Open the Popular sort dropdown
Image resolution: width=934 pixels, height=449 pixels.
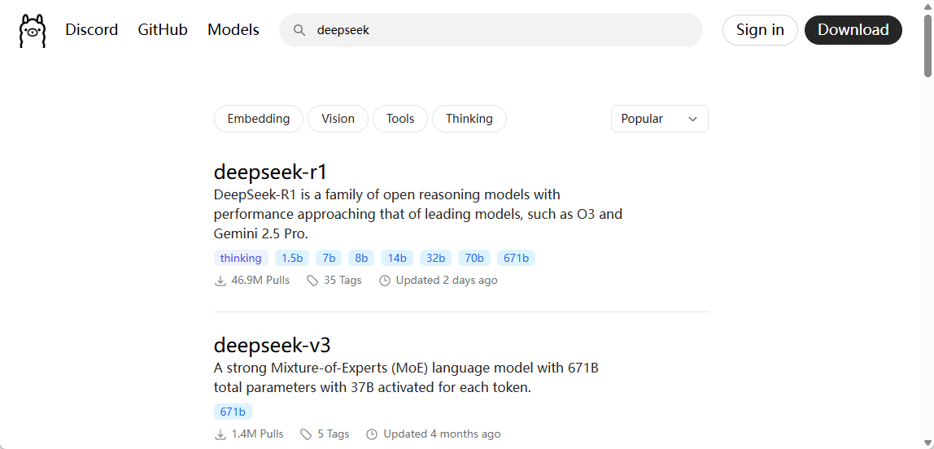(x=659, y=119)
